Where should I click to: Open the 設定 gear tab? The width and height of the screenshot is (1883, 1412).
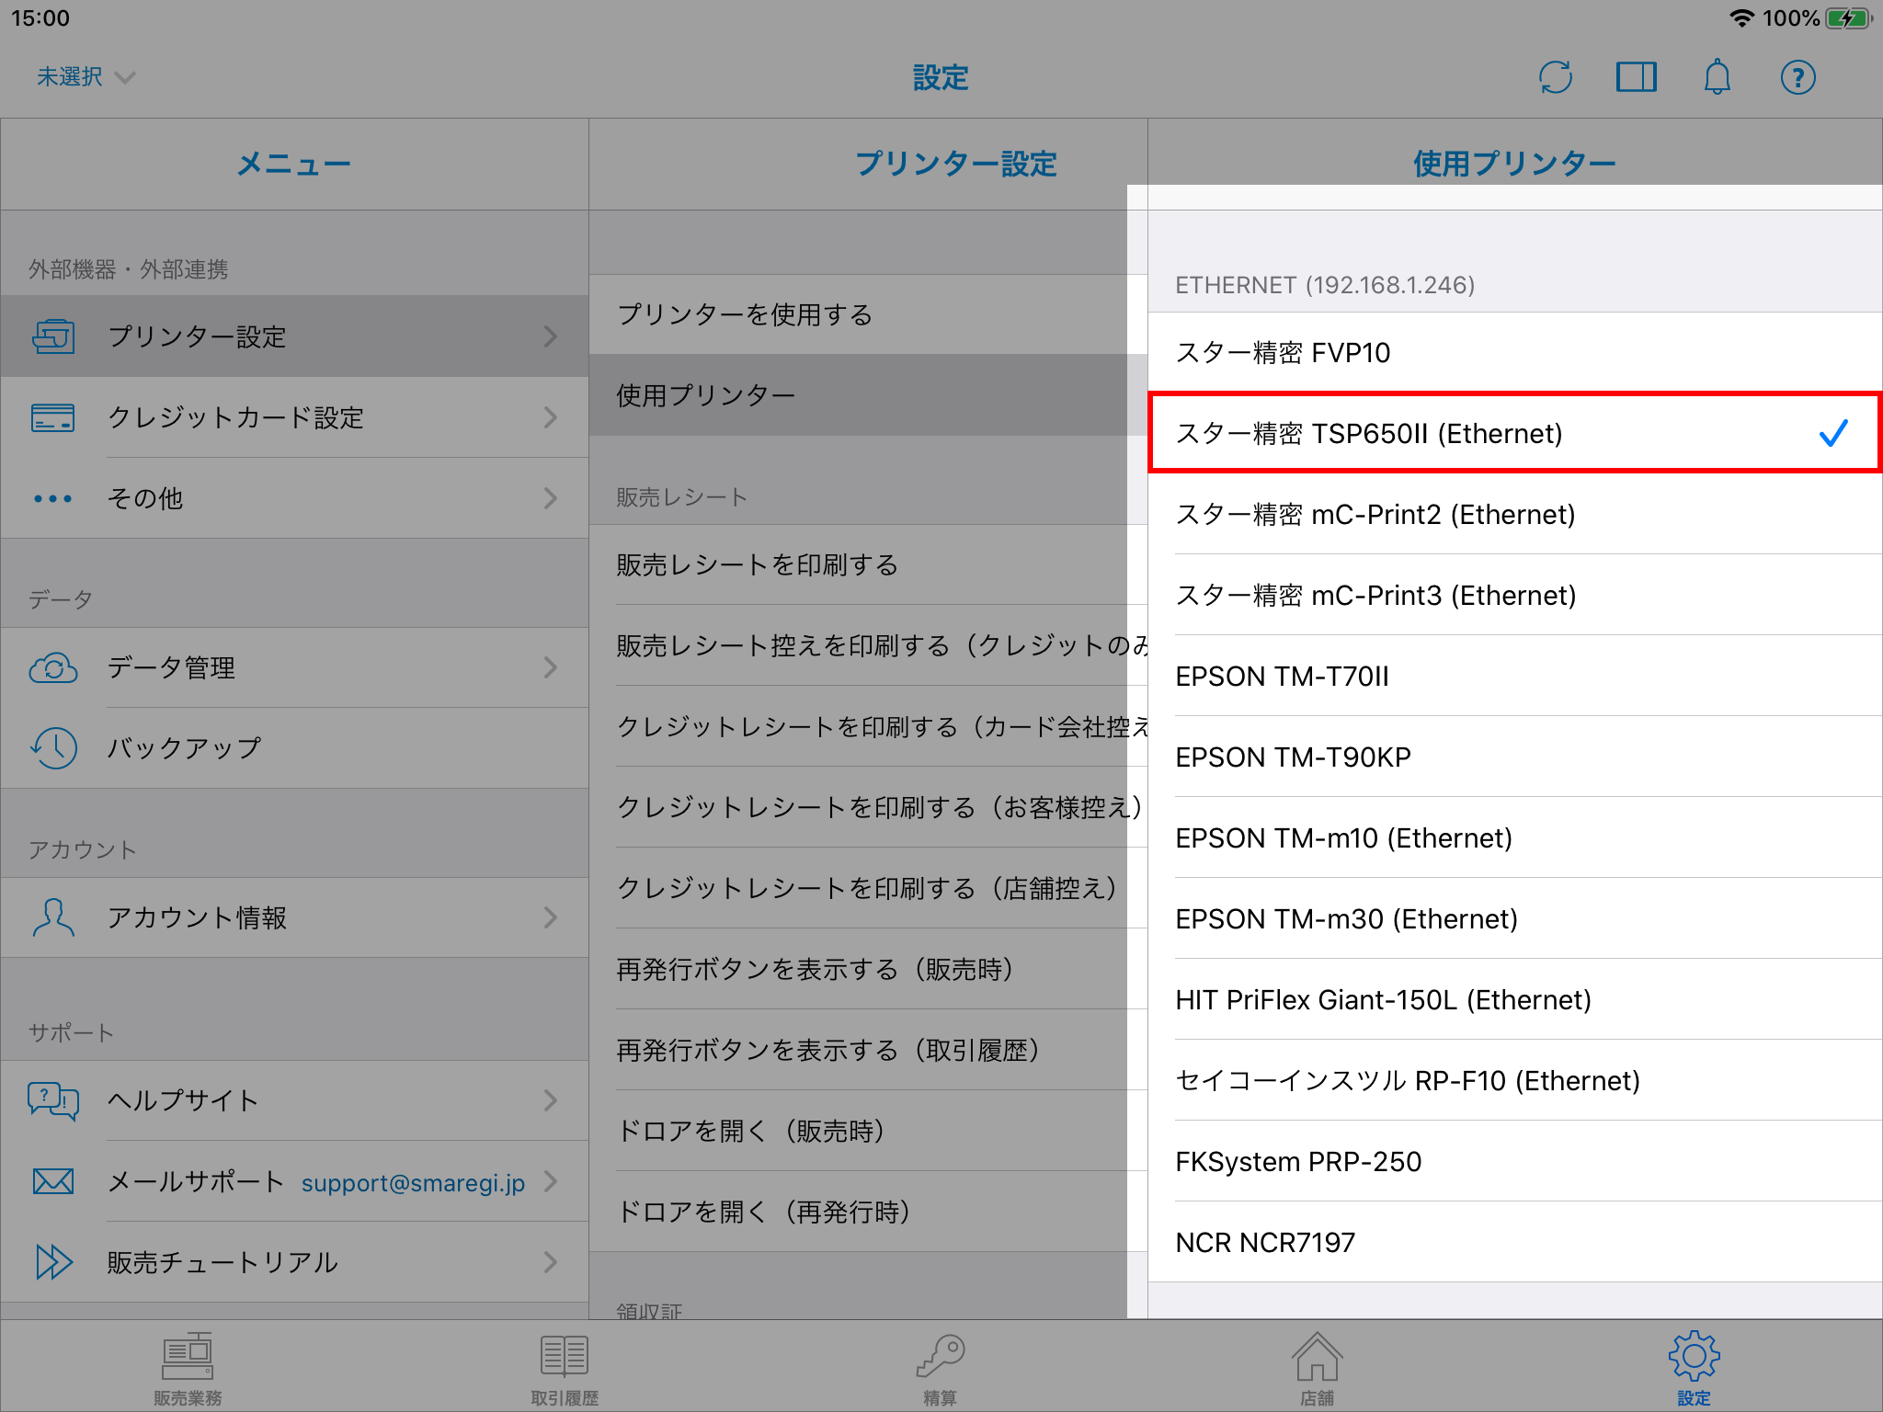[1694, 1367]
